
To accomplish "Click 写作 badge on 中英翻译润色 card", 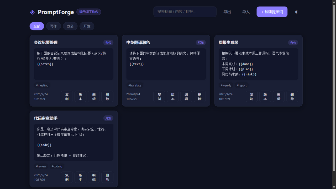I will 201,43.
